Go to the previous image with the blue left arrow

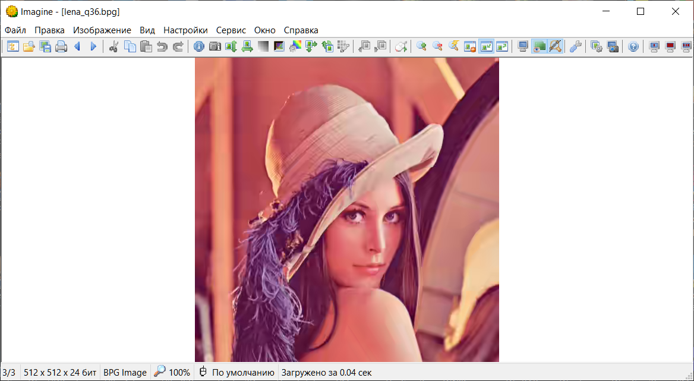coord(77,46)
